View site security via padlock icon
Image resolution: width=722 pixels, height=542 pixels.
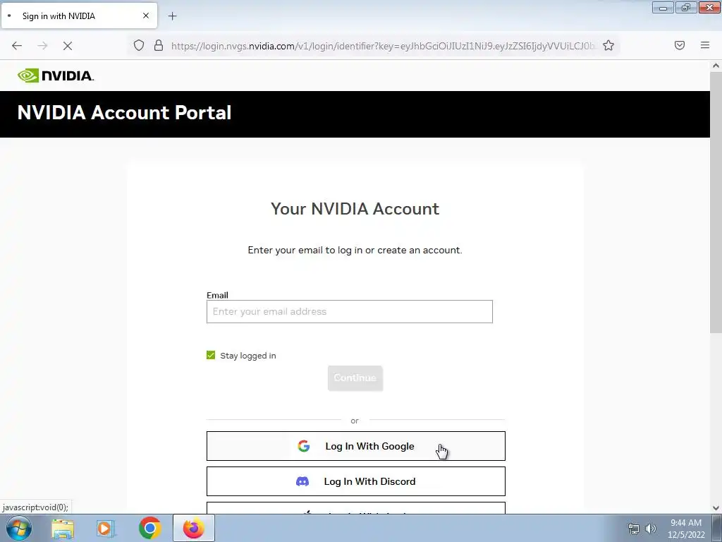click(x=159, y=45)
